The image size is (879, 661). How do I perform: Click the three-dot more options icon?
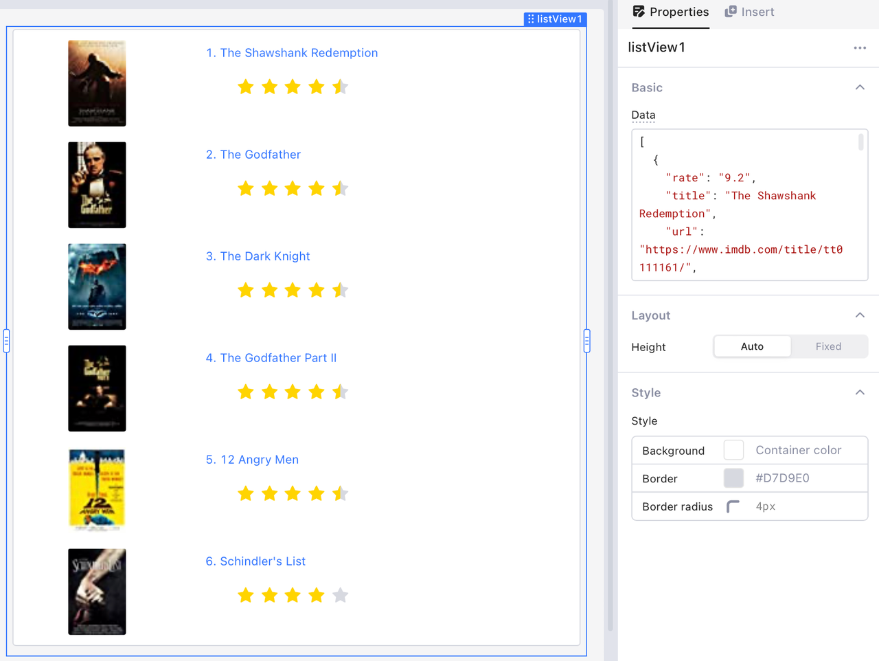(860, 48)
